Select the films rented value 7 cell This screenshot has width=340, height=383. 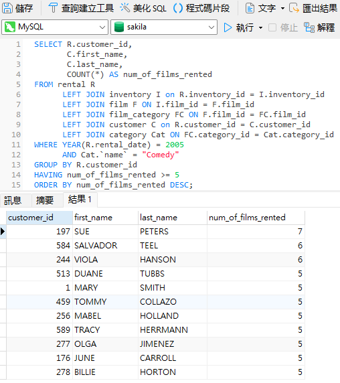(256, 231)
